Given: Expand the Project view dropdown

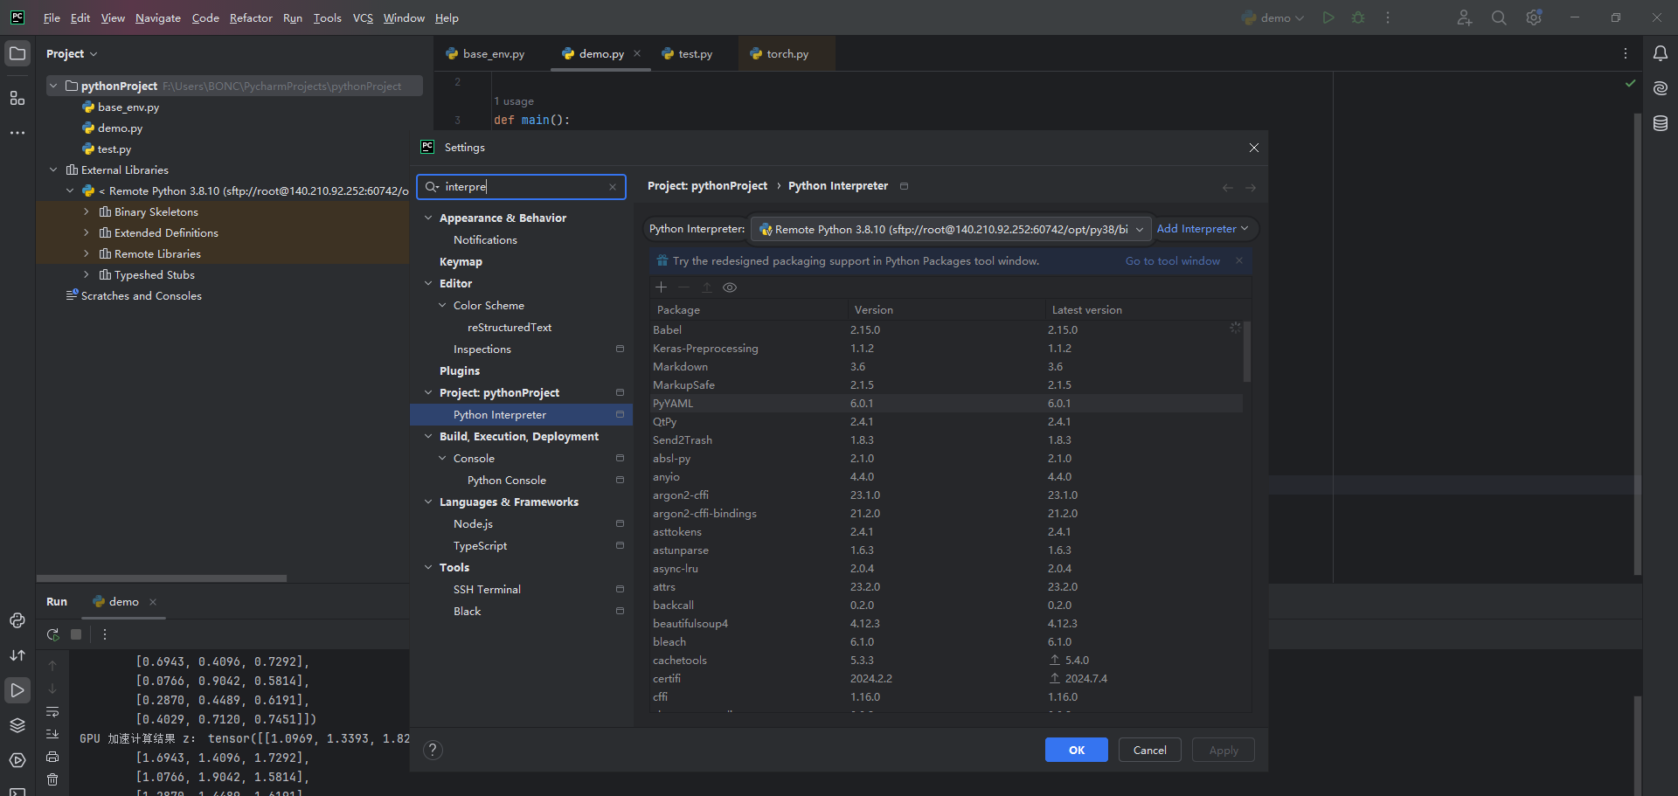Looking at the screenshot, I should click(72, 53).
